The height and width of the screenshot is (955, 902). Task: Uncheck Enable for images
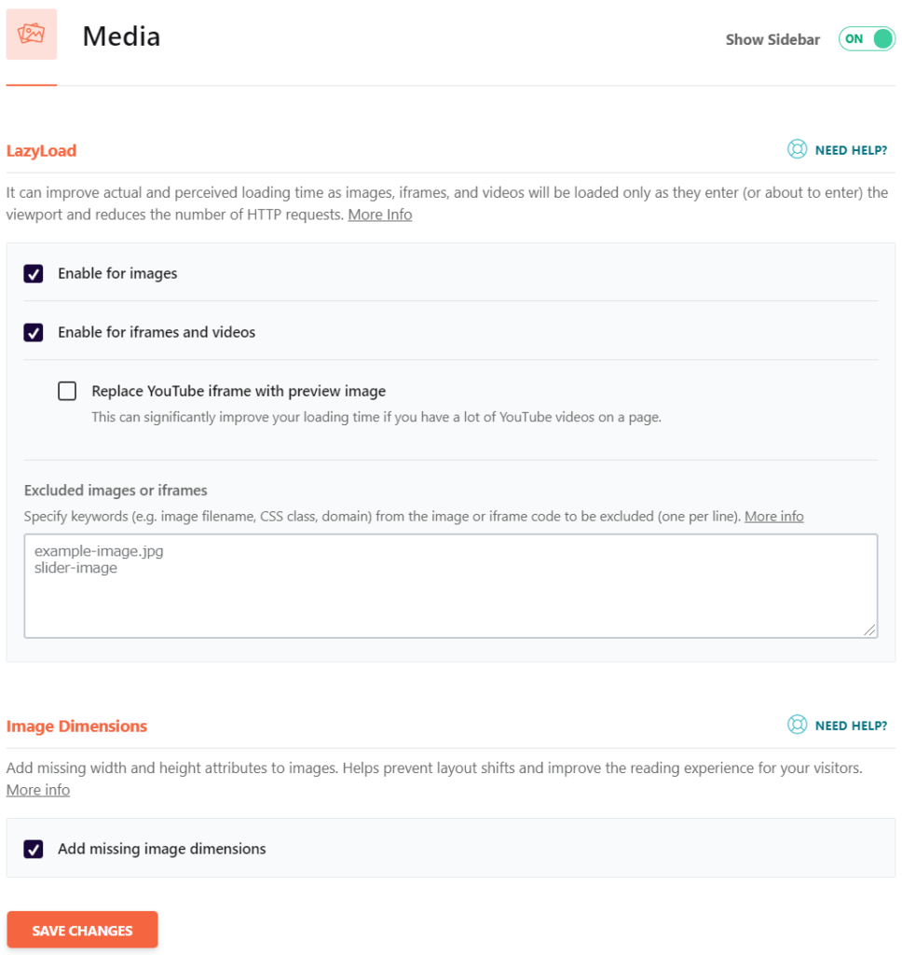pos(34,273)
